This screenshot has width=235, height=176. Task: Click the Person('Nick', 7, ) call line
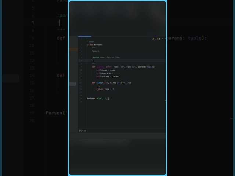coord(98,99)
